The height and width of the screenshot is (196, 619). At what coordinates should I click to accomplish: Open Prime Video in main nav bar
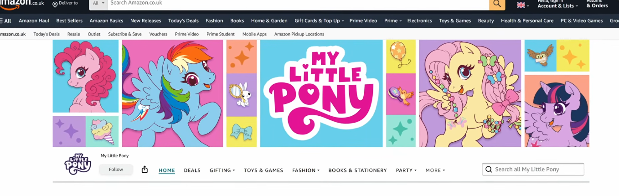[x=363, y=21]
